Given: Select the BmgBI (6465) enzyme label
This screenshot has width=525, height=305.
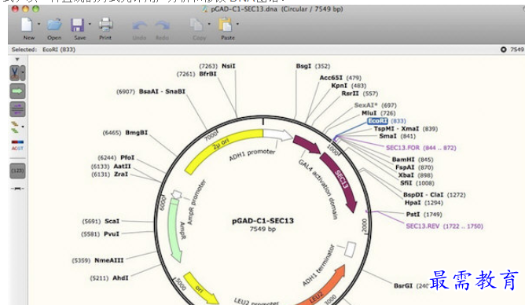Looking at the screenshot, I should pyautogui.click(x=125, y=133).
